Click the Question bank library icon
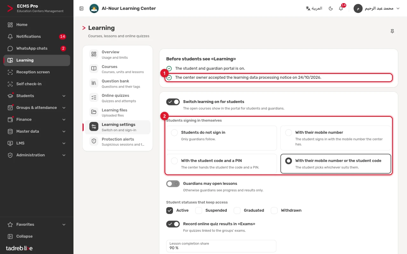Image resolution: width=407 pixels, height=254 pixels. click(94, 83)
